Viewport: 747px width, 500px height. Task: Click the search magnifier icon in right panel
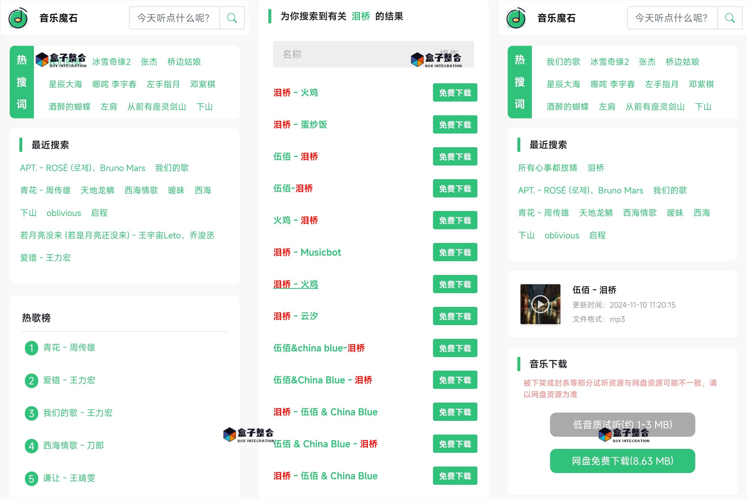[x=730, y=18]
